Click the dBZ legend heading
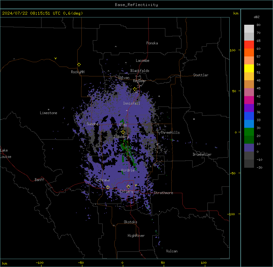 click(257, 17)
